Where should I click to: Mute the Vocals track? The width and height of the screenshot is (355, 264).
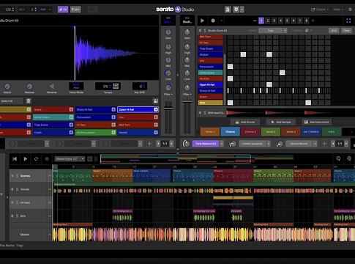[x=12, y=189]
